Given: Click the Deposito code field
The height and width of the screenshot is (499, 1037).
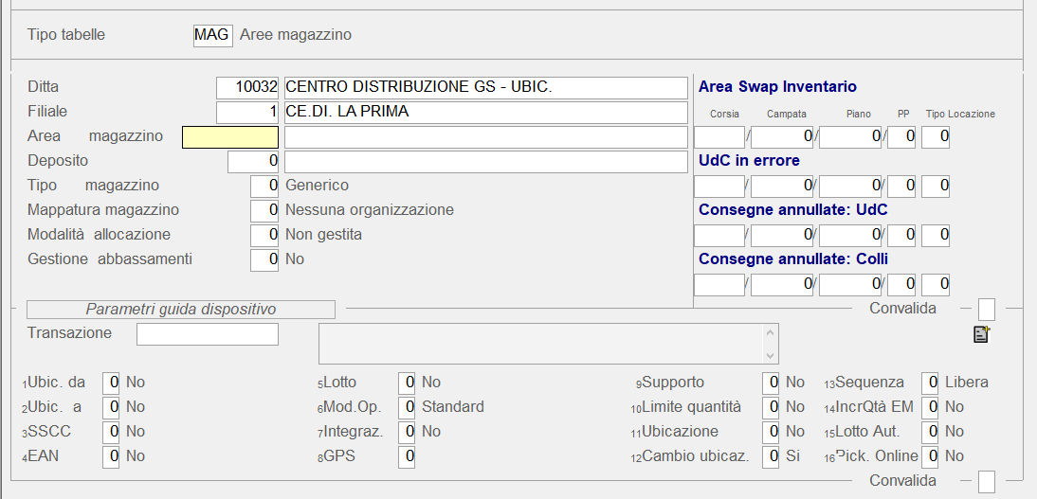Looking at the screenshot, I should pos(253,162).
